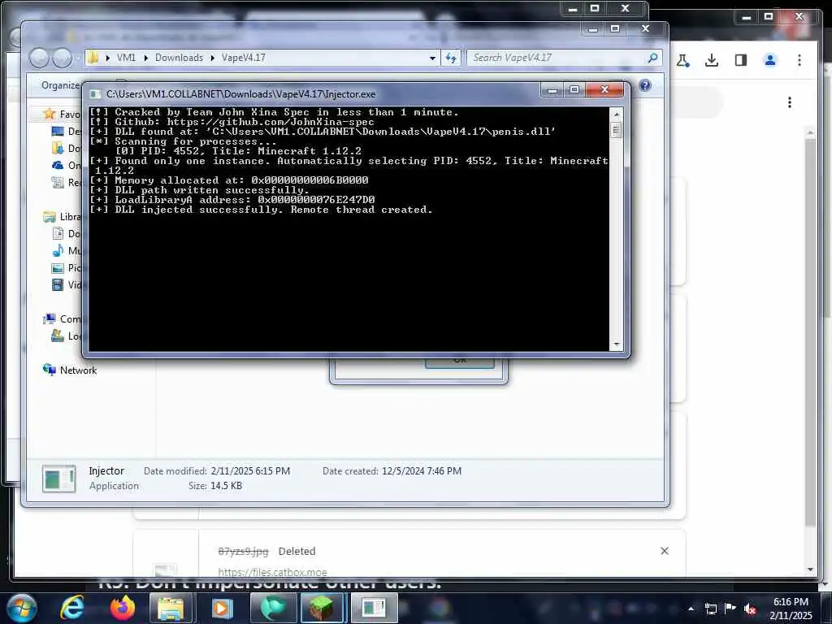This screenshot has height=624, width=832.
Task: Select VapeV4.17 in the address bar path
Action: [x=244, y=58]
